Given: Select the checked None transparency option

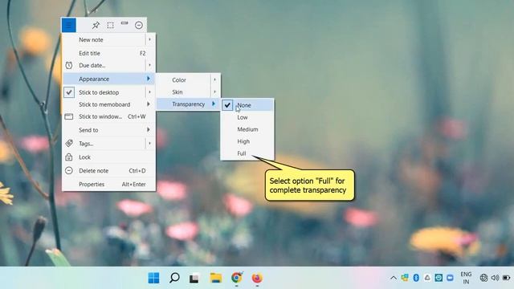Looking at the screenshot, I should 247,105.
